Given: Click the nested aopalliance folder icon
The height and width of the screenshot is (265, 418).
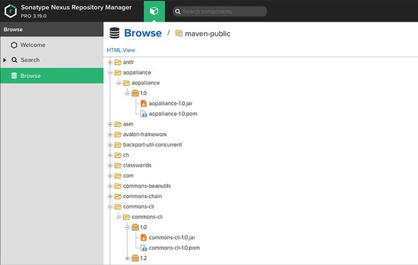Looking at the screenshot, I should click(x=126, y=83).
